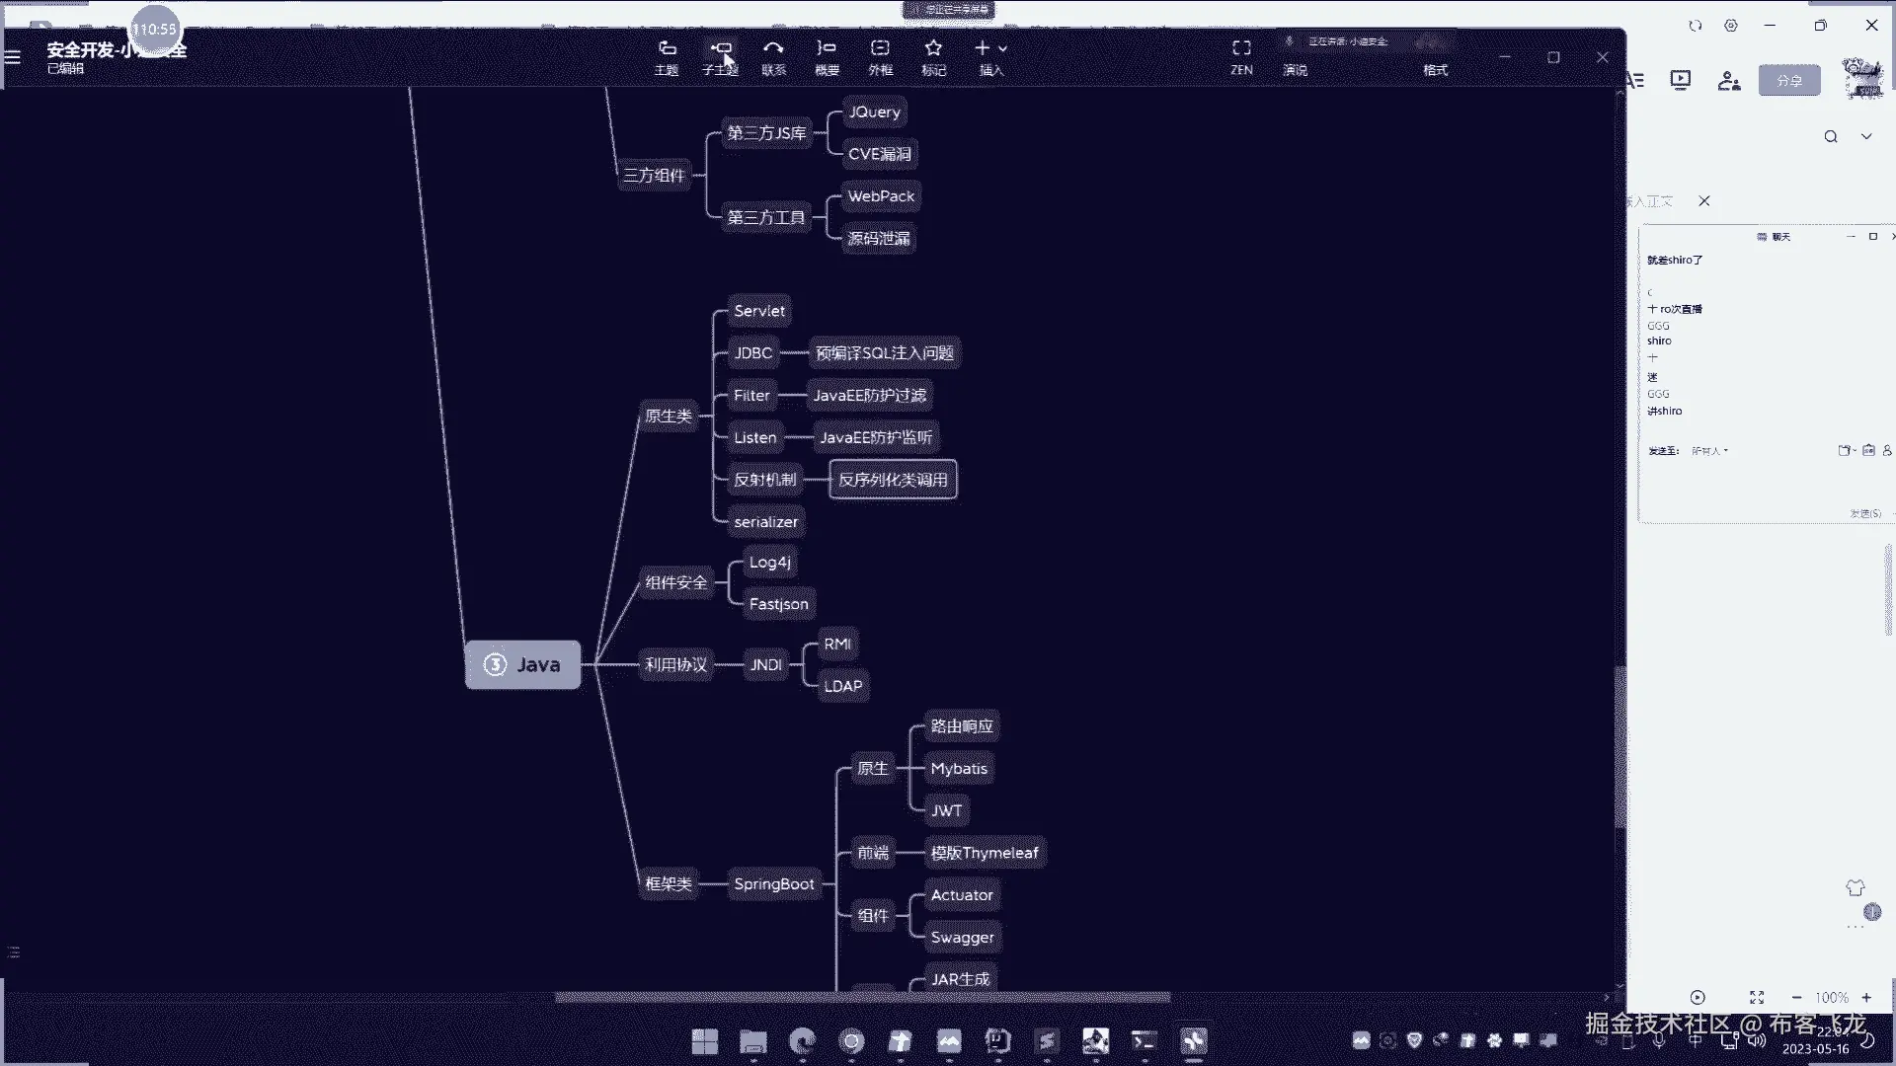Open the Edge browser in taskbar
This screenshot has width=1896, height=1066.
(802, 1040)
